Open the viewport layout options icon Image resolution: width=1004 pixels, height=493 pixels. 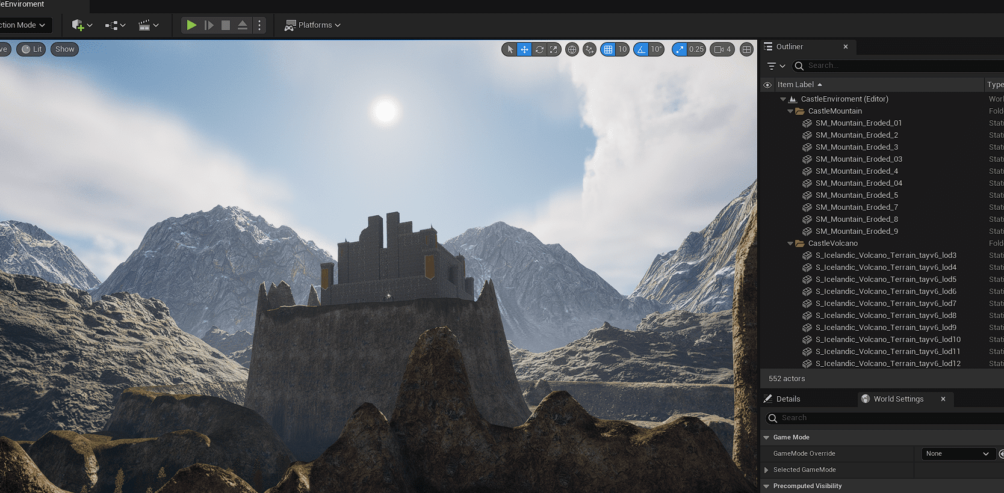[747, 49]
